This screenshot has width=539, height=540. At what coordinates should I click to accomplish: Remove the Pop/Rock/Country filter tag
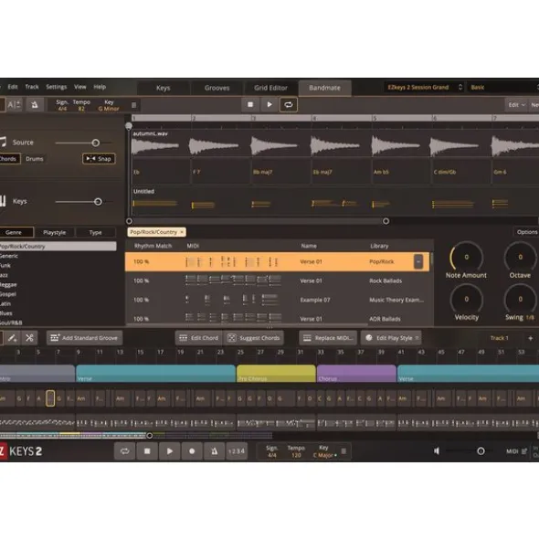coord(182,232)
